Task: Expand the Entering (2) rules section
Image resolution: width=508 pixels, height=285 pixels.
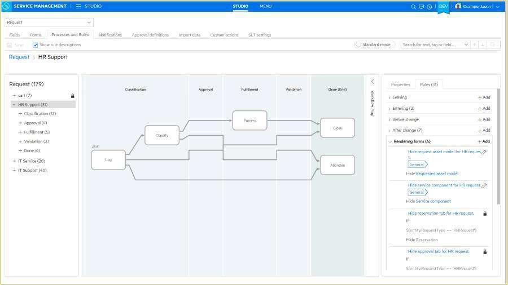Action: [x=389, y=109]
